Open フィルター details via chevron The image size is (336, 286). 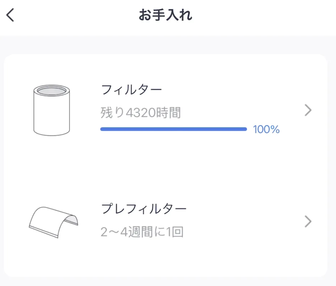coord(308,111)
